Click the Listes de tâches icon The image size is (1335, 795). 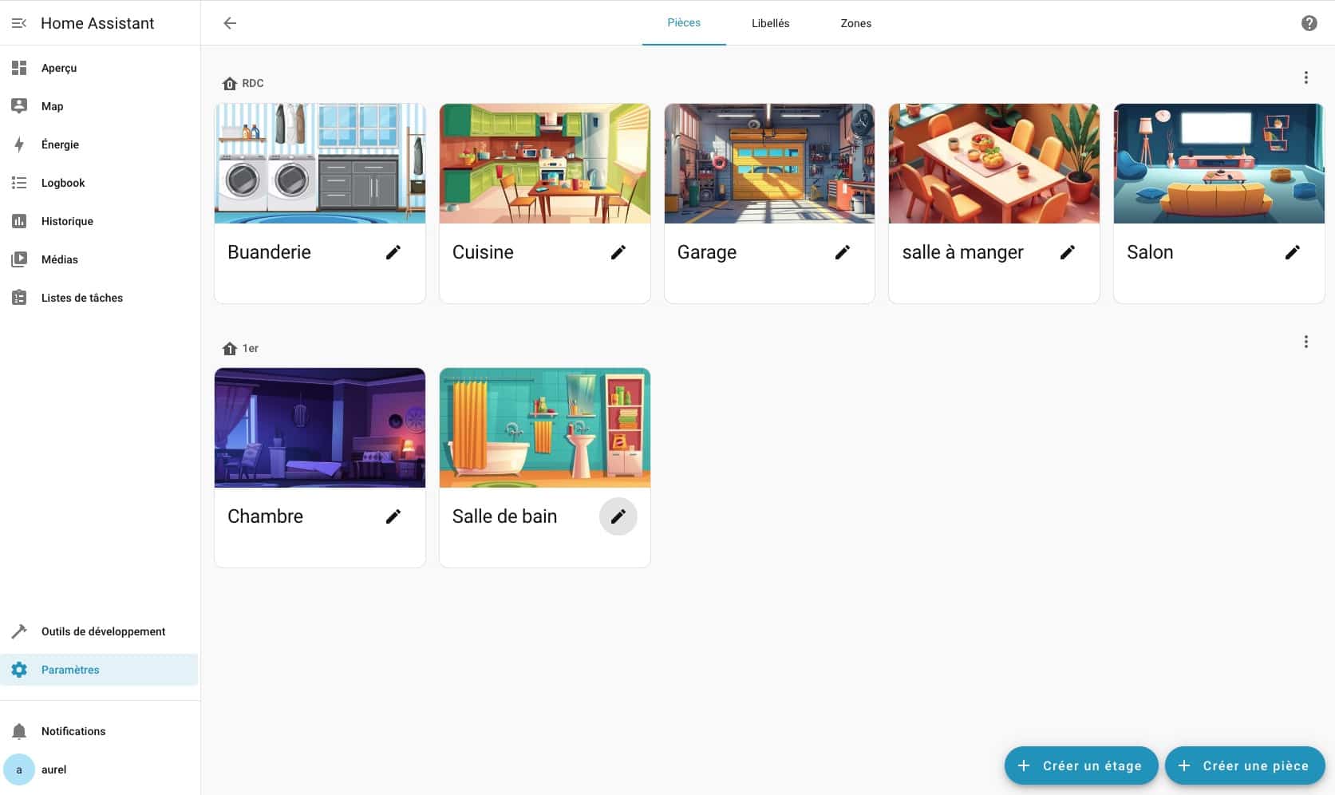(19, 298)
